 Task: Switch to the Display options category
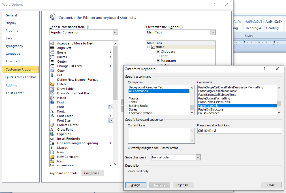(11, 23)
